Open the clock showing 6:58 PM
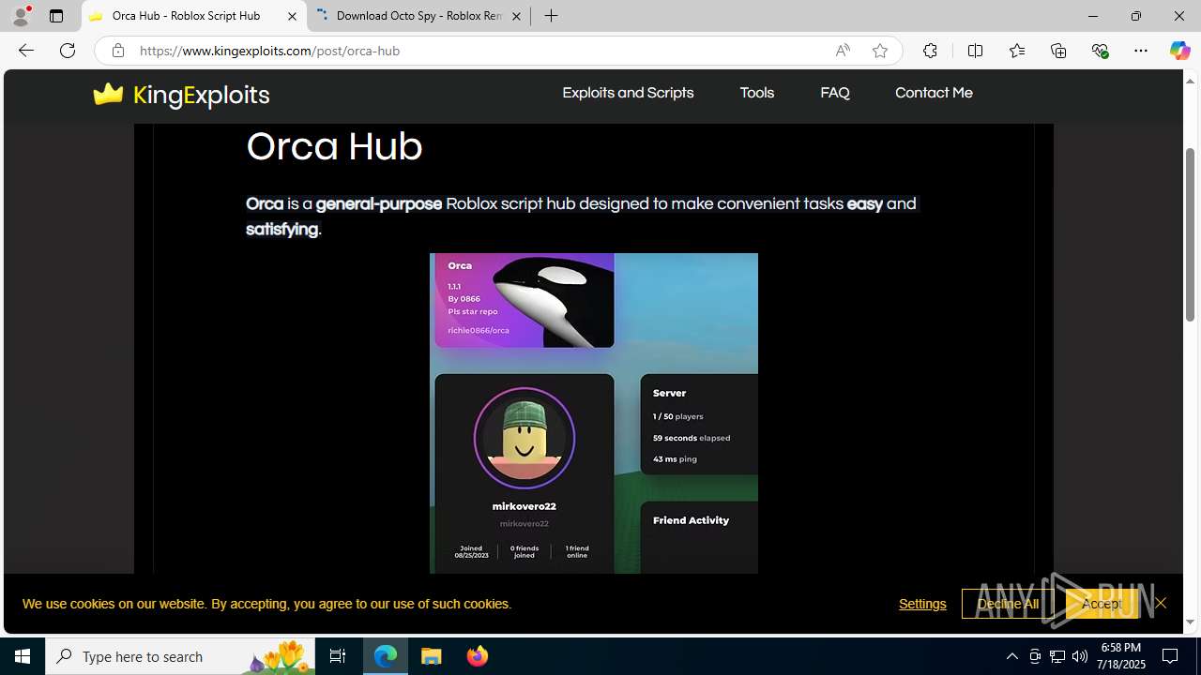The width and height of the screenshot is (1201, 675). tap(1120, 656)
